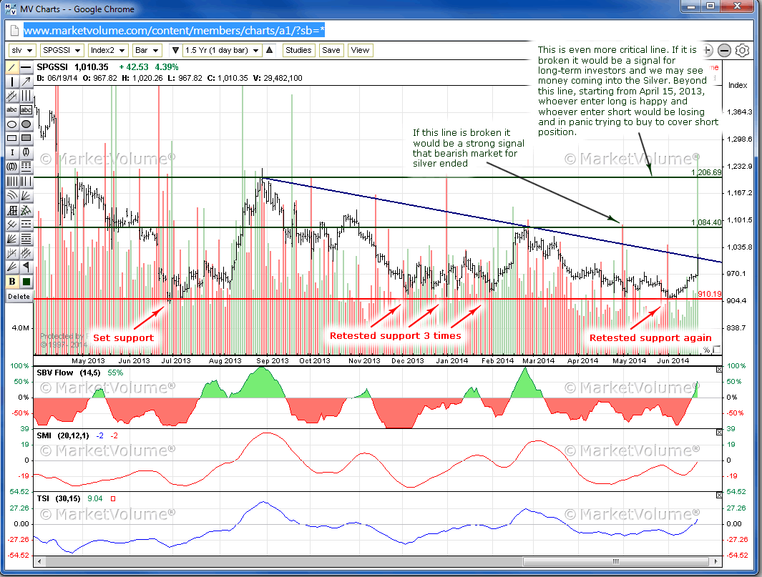Viewport: 762px width, 577px height.
Task: Click the zoom out minus icon
Action: [724, 50]
